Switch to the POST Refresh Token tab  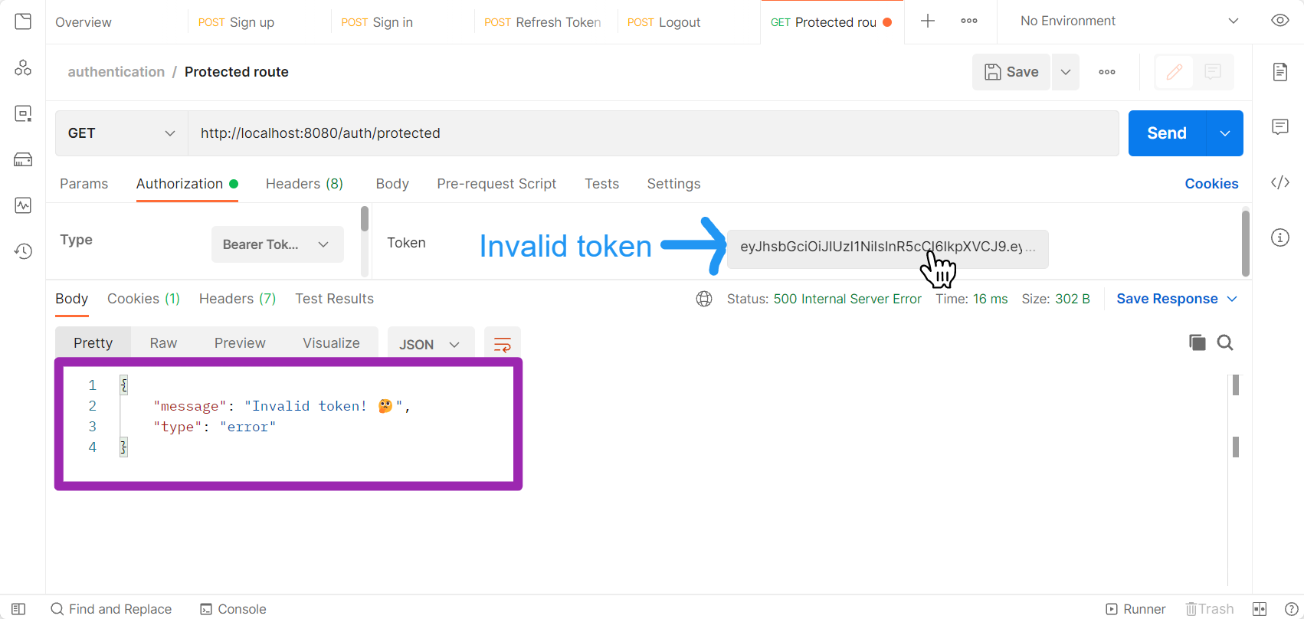(x=542, y=22)
